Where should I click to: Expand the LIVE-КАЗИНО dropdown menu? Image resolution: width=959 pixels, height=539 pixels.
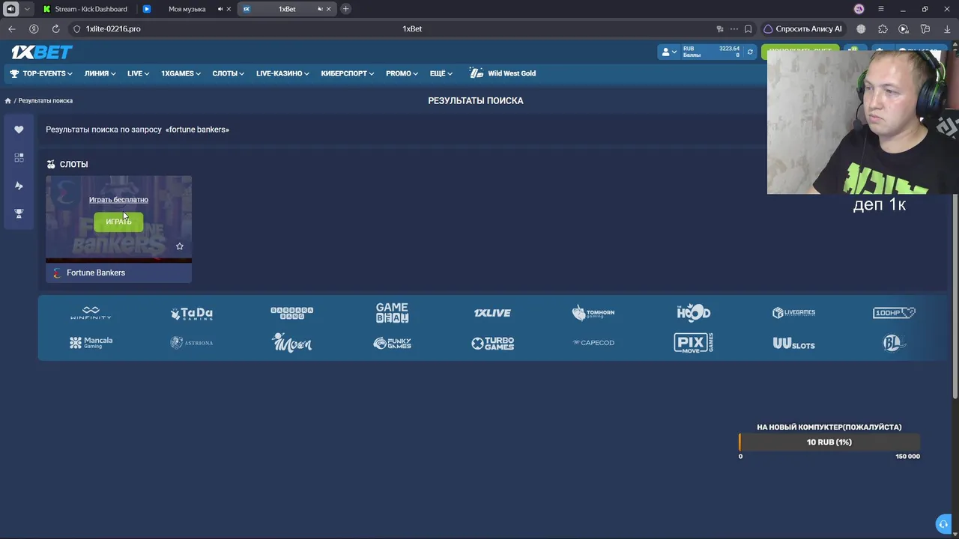pyautogui.click(x=283, y=73)
